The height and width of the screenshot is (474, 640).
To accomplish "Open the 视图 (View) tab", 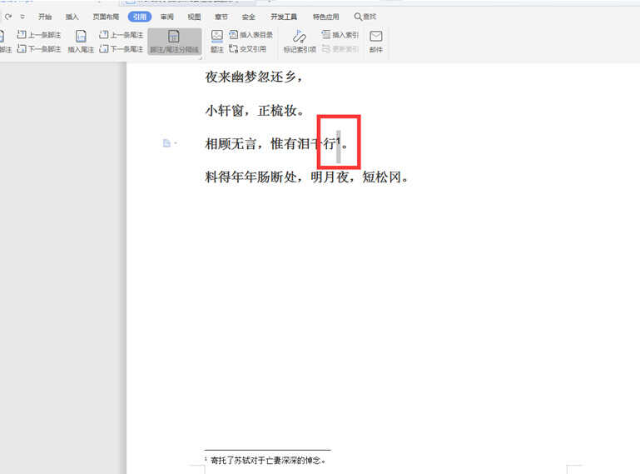I will (194, 17).
